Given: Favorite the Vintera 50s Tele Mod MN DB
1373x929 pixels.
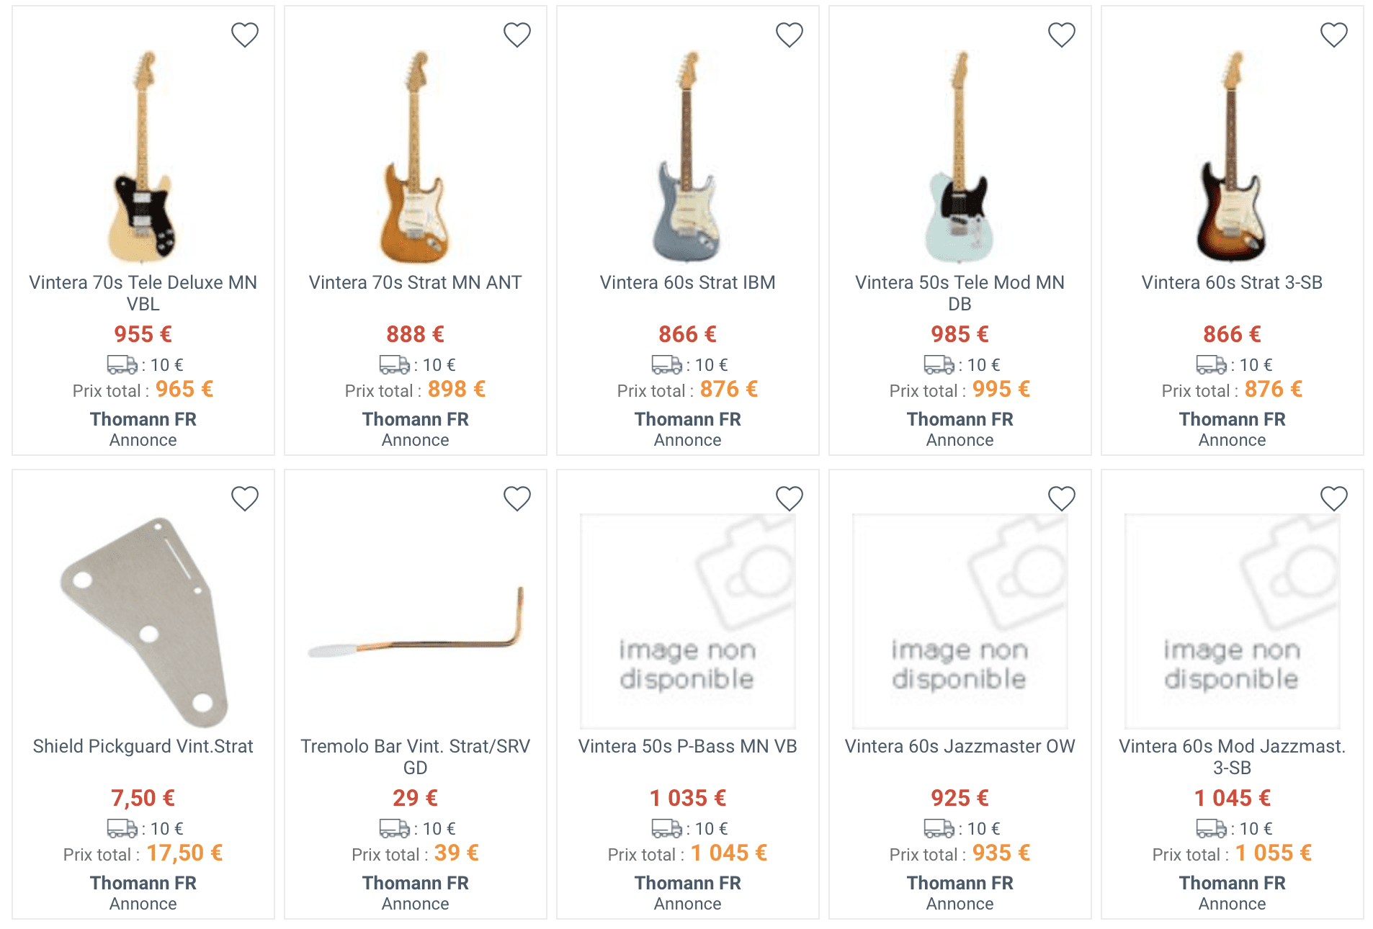Looking at the screenshot, I should pyautogui.click(x=1061, y=35).
